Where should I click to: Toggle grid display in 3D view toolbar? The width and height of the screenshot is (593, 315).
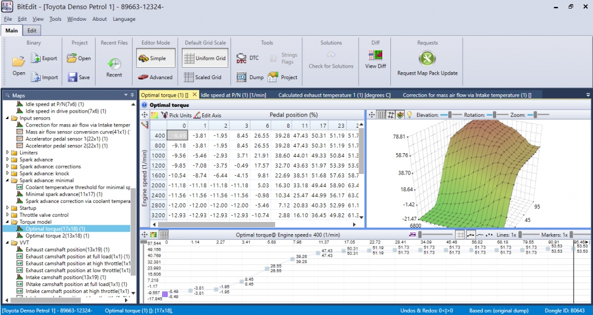(x=382, y=114)
